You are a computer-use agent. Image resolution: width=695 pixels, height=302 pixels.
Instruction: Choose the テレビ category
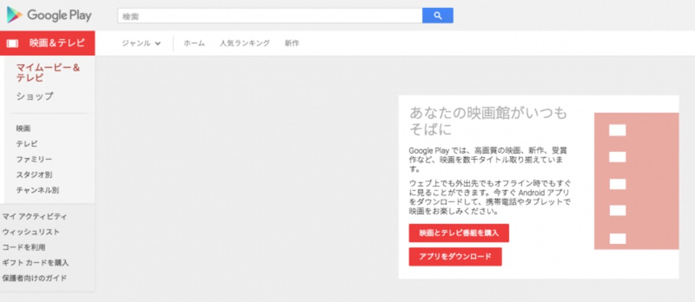(x=27, y=143)
